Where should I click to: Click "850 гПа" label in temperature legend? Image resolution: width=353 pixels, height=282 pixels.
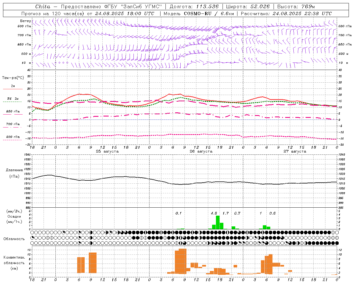(x=13, y=112)
